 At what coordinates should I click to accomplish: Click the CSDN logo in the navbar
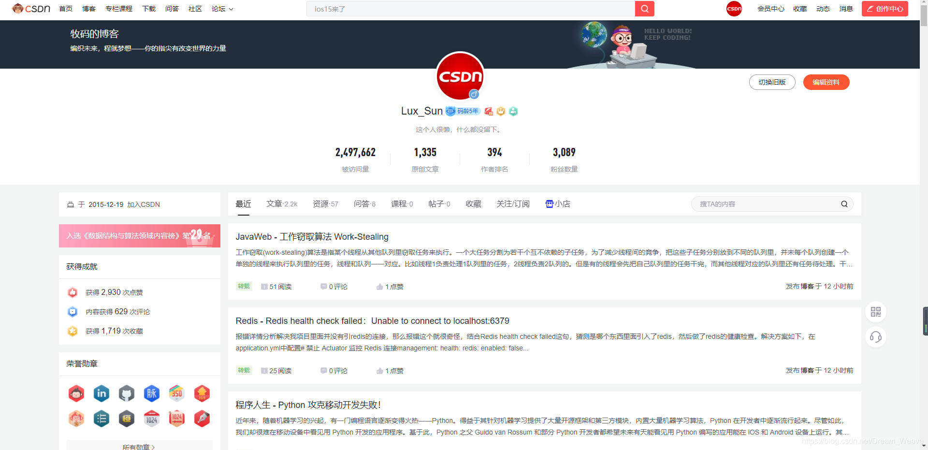click(31, 9)
